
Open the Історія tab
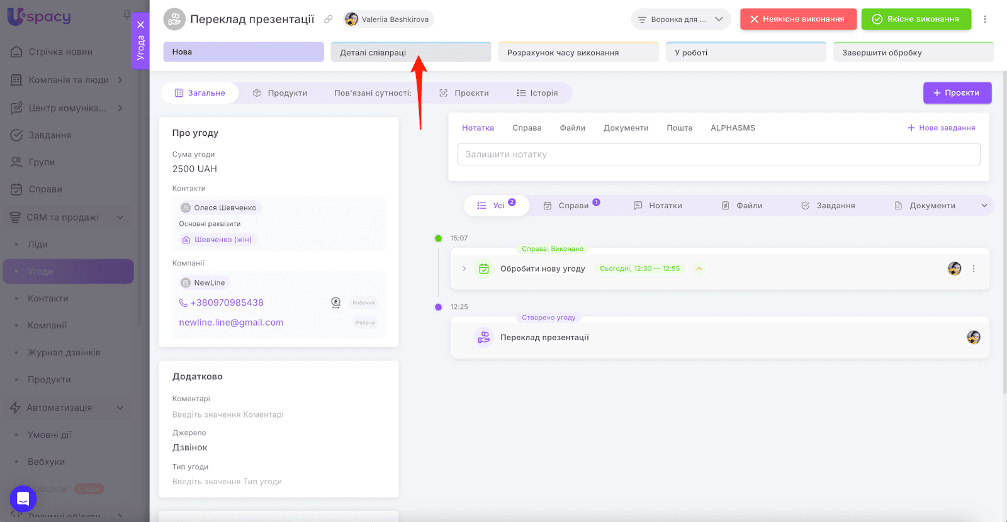point(537,93)
